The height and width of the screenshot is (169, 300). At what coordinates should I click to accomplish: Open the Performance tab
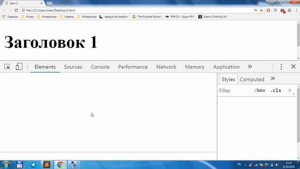pos(133,67)
